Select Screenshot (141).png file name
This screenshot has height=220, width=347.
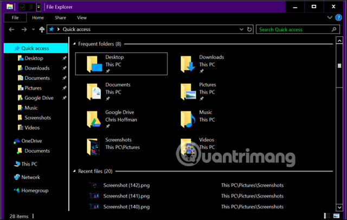(126, 196)
